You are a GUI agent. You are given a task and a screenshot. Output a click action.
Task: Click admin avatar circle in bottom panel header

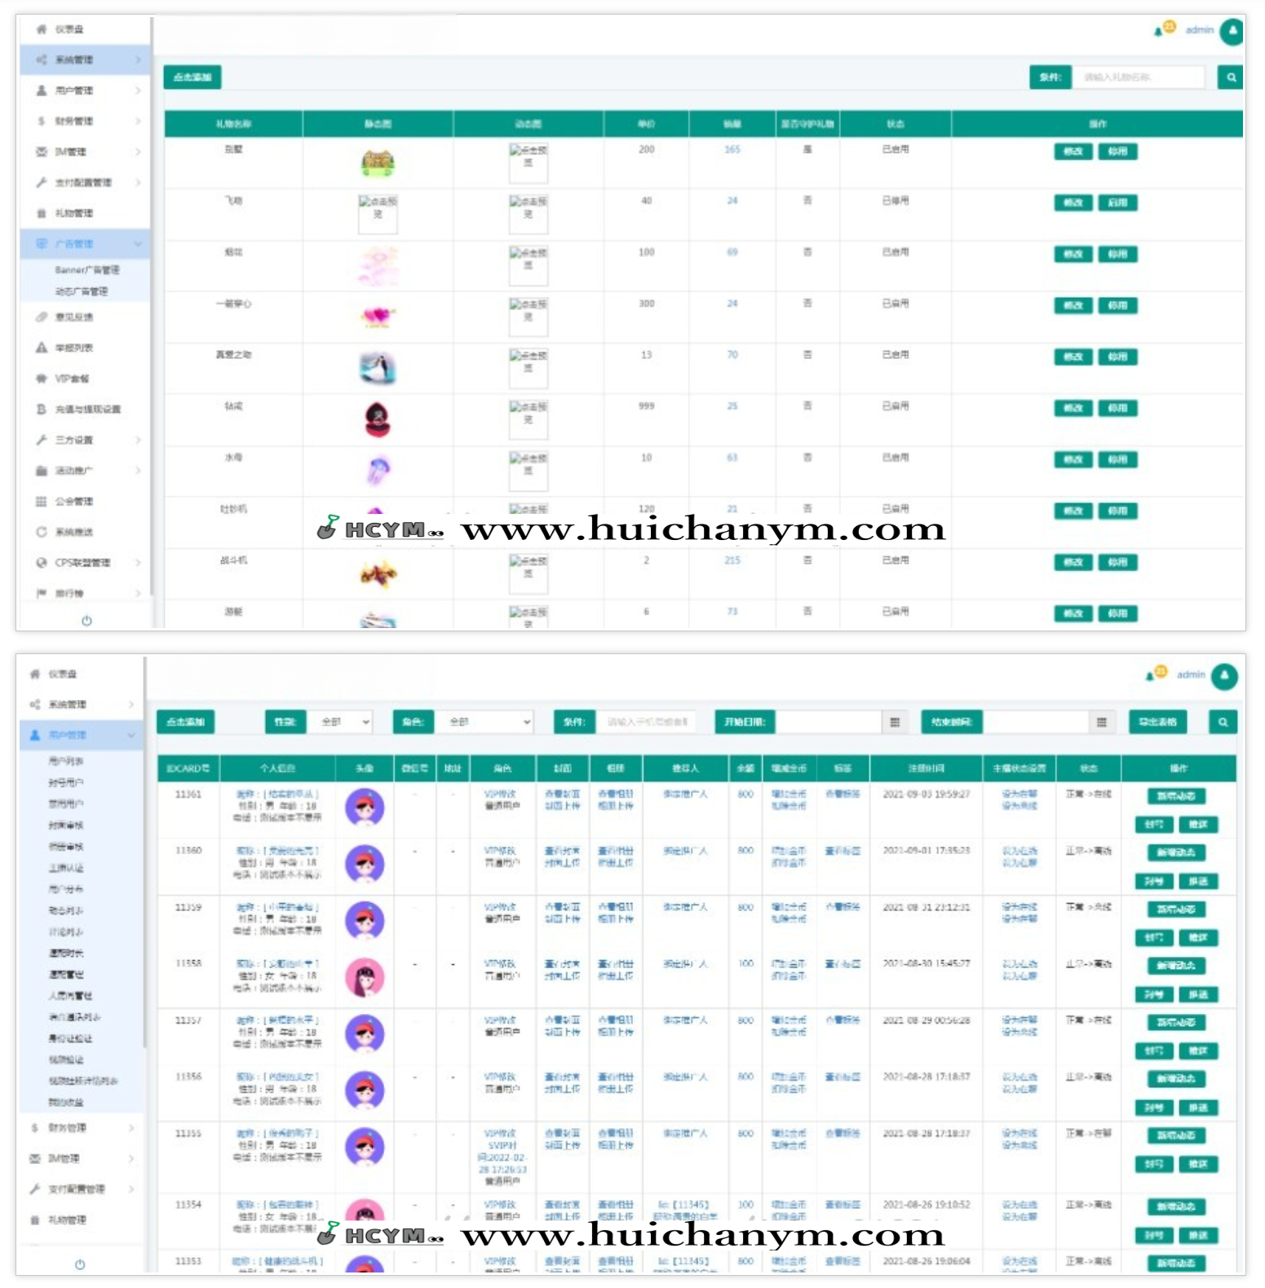click(1224, 675)
